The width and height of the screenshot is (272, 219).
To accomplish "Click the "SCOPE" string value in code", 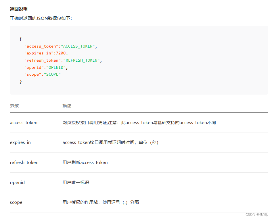I will coord(52,74).
